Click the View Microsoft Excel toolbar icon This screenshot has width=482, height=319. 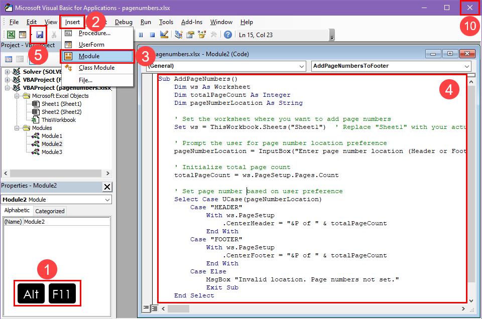point(11,35)
